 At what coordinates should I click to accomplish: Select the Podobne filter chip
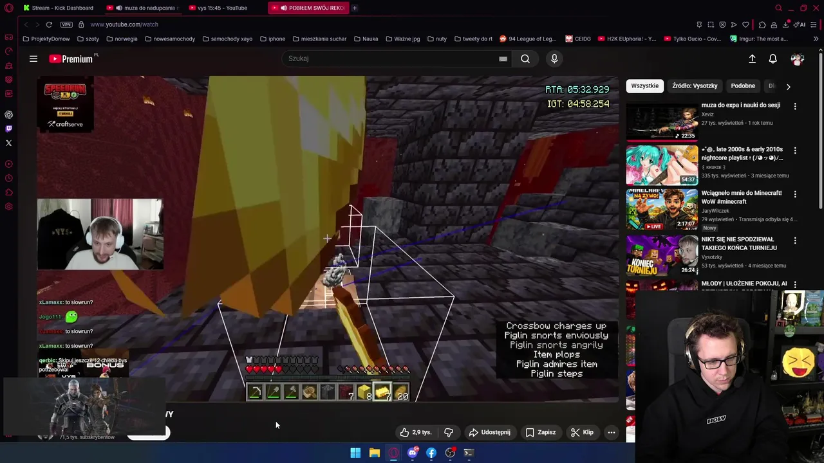click(x=743, y=86)
